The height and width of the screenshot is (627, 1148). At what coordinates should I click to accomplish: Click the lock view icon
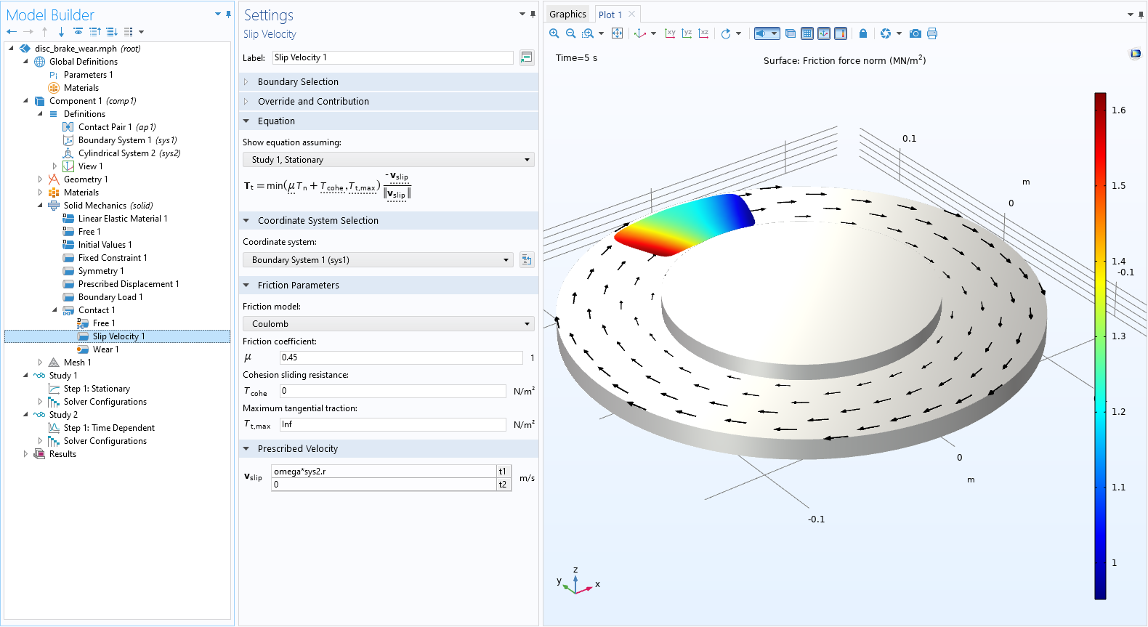point(863,33)
